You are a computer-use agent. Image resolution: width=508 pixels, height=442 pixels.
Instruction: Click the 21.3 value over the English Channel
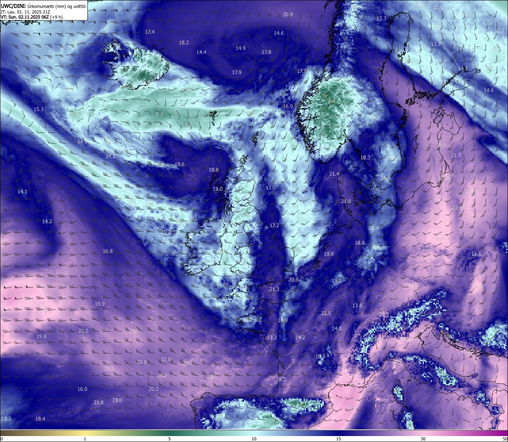[274, 289]
